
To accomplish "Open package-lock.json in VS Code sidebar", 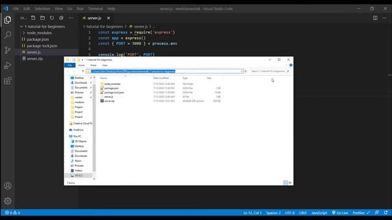I will (42, 46).
